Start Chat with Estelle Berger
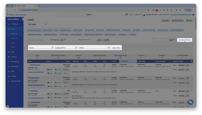Image resolution: width=202 pixels, height=115 pixels. point(50,86)
